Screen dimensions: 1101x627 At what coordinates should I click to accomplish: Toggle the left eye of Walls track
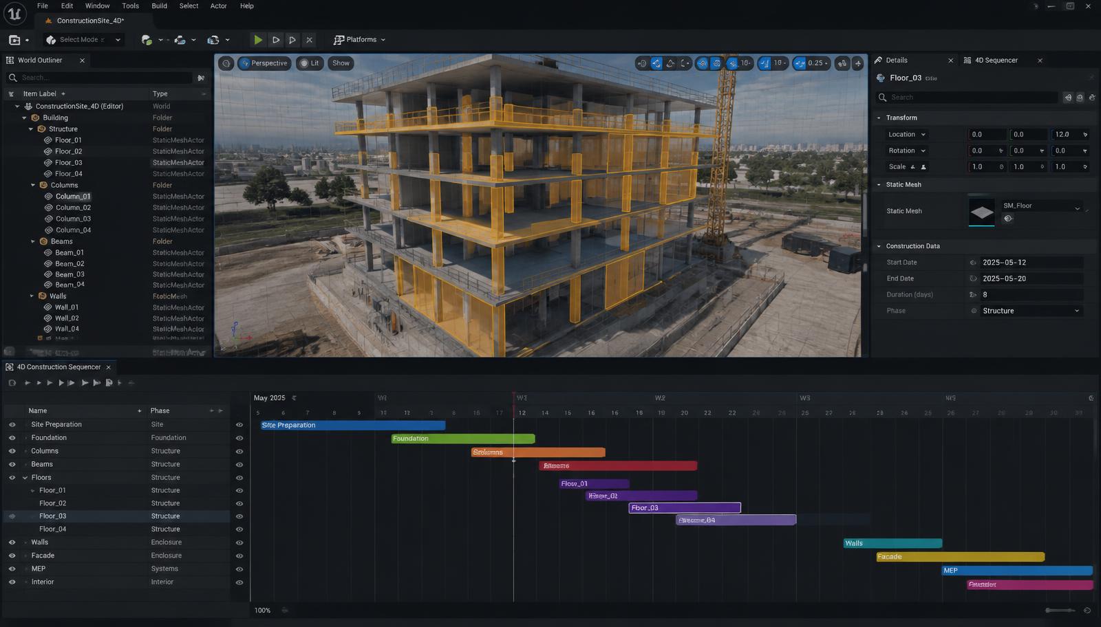point(12,542)
